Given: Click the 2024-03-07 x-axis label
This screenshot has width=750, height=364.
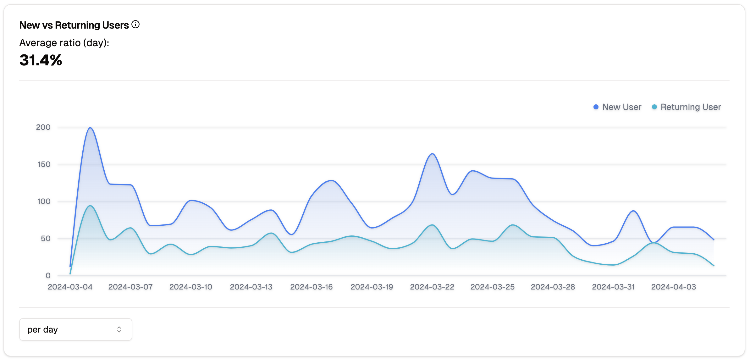Looking at the screenshot, I should tap(130, 287).
